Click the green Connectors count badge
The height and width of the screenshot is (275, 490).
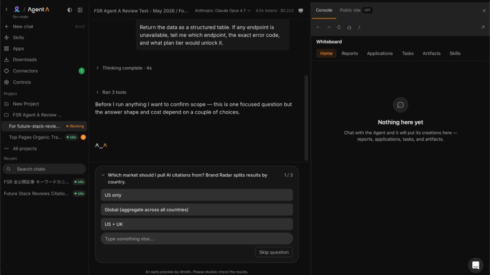pos(81,71)
